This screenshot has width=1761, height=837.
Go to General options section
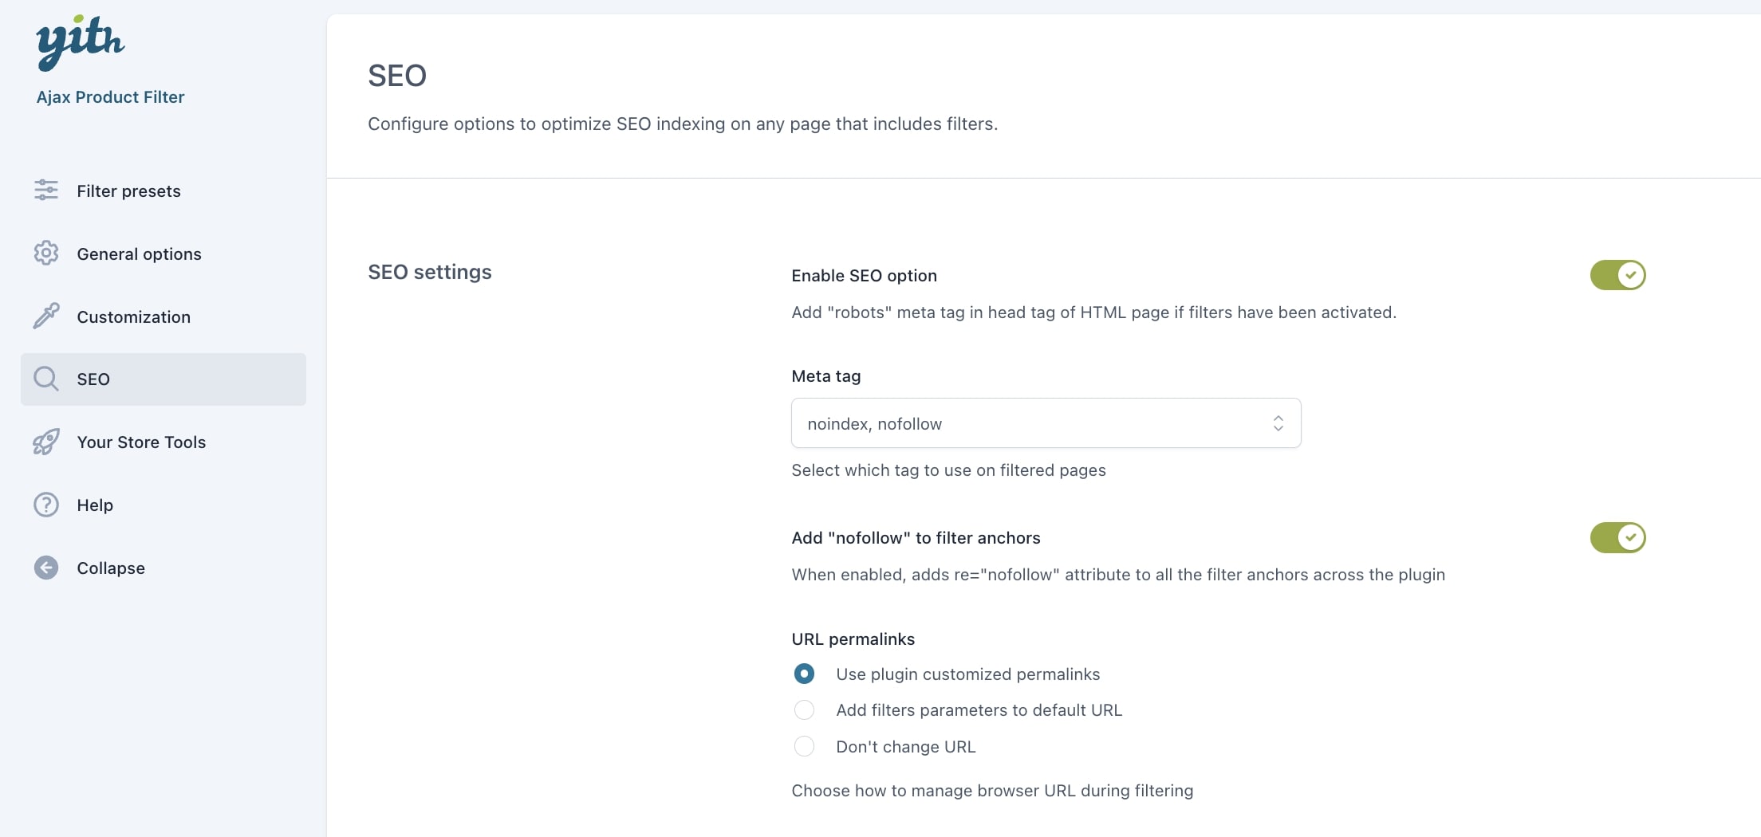(139, 254)
